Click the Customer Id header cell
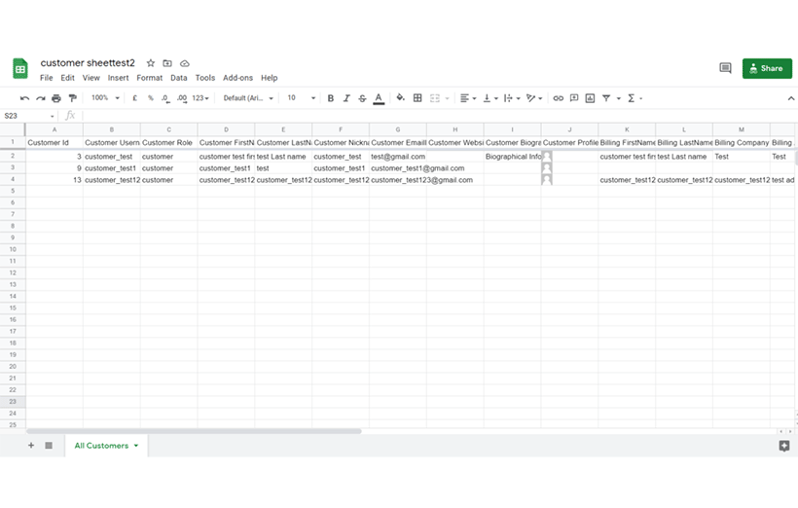The width and height of the screenshot is (798, 508). [x=54, y=142]
